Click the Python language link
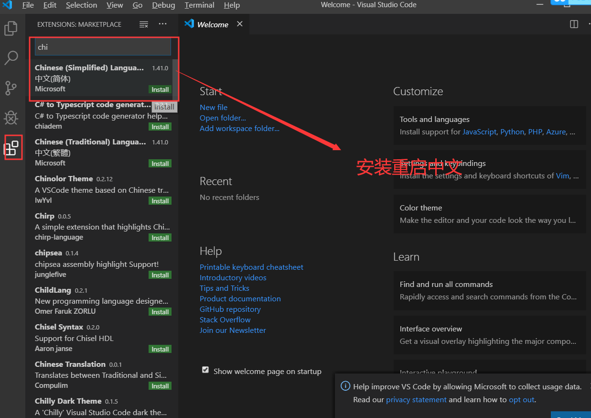This screenshot has height=418, width=591. click(x=512, y=132)
